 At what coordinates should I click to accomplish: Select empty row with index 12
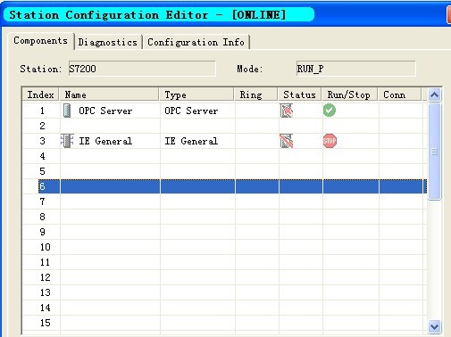pos(225,277)
